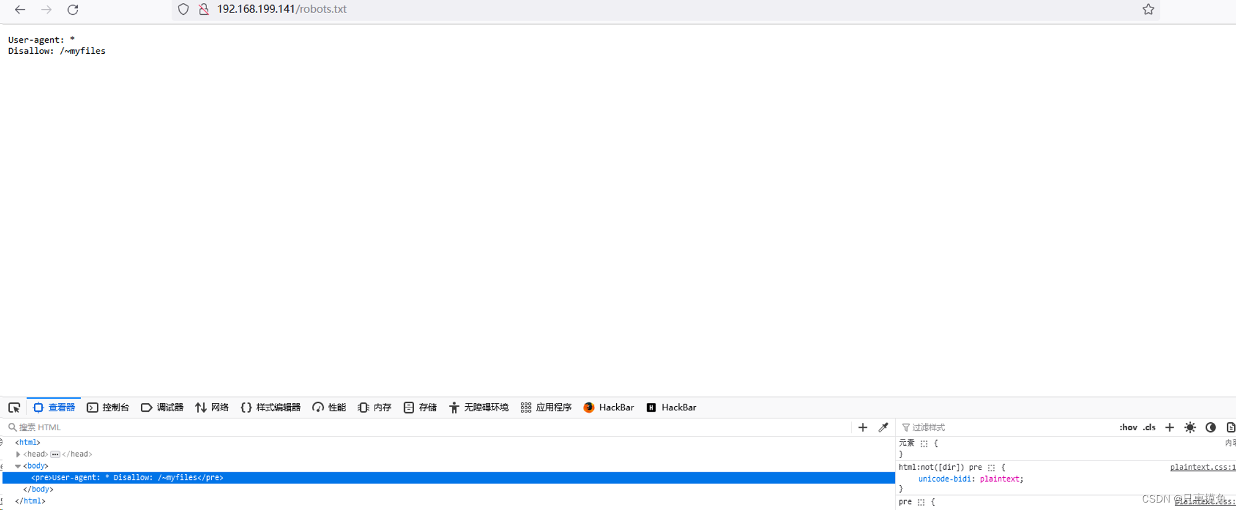1236x510 pixels.
Task: Open the 控制台 console tab
Action: coord(108,407)
